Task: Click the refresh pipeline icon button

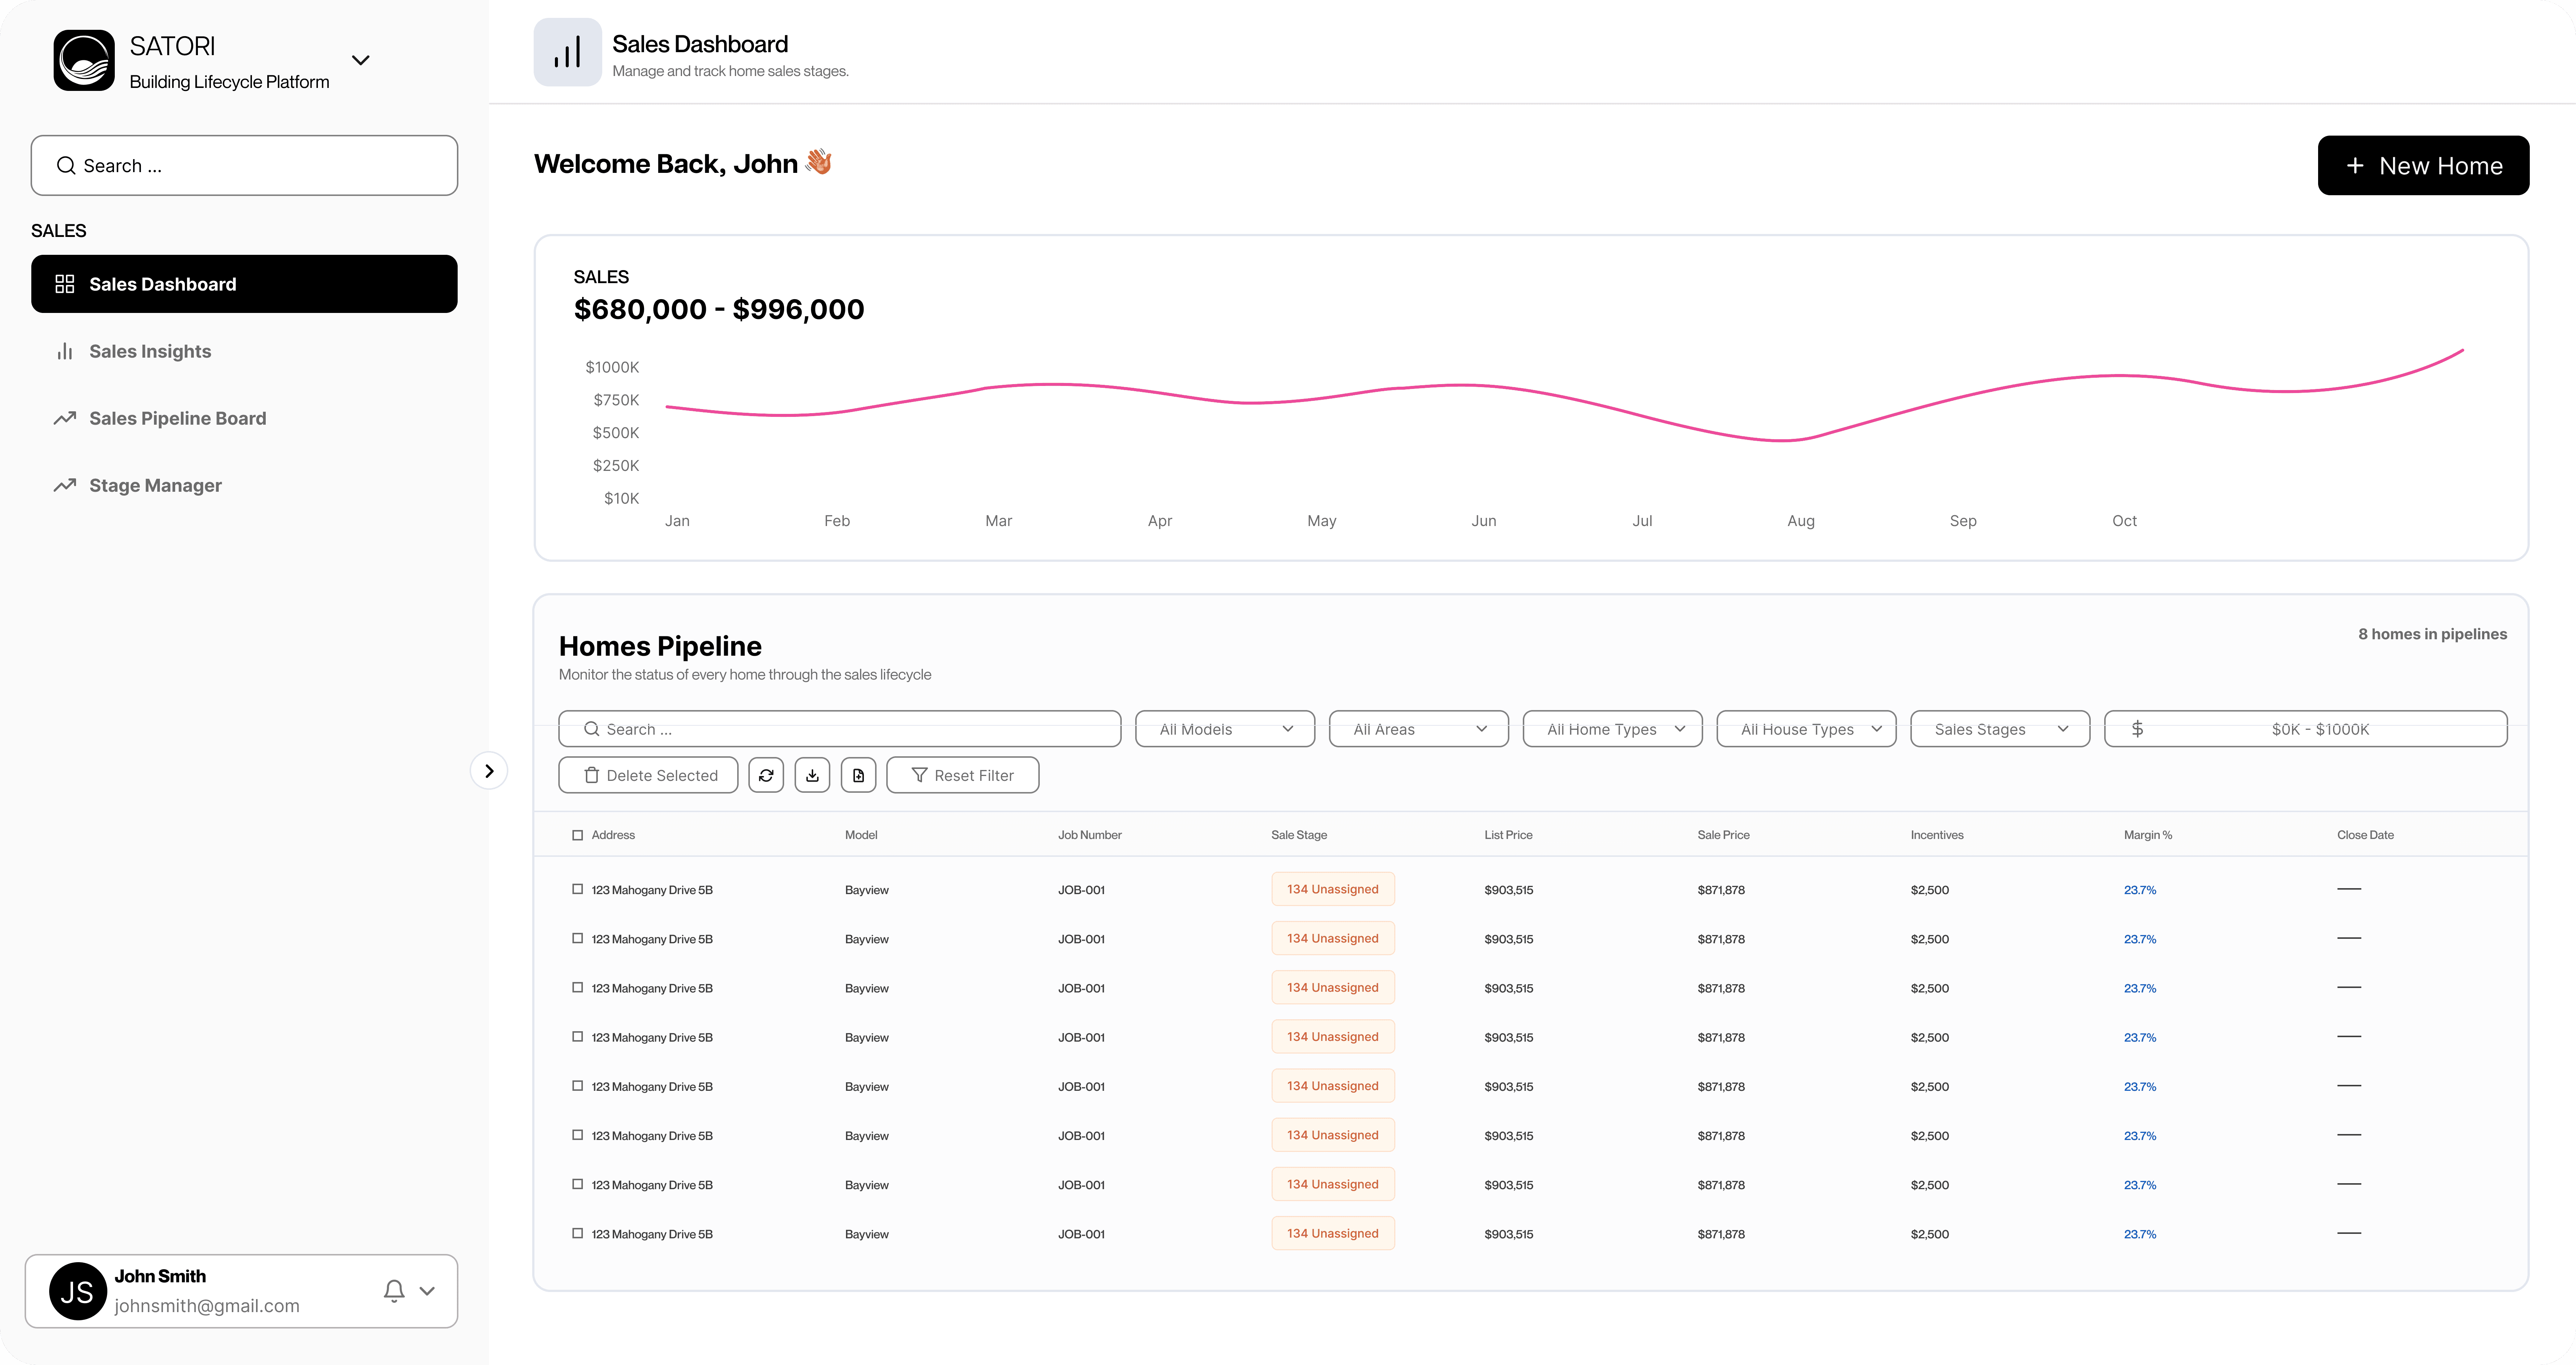Action: click(x=766, y=775)
